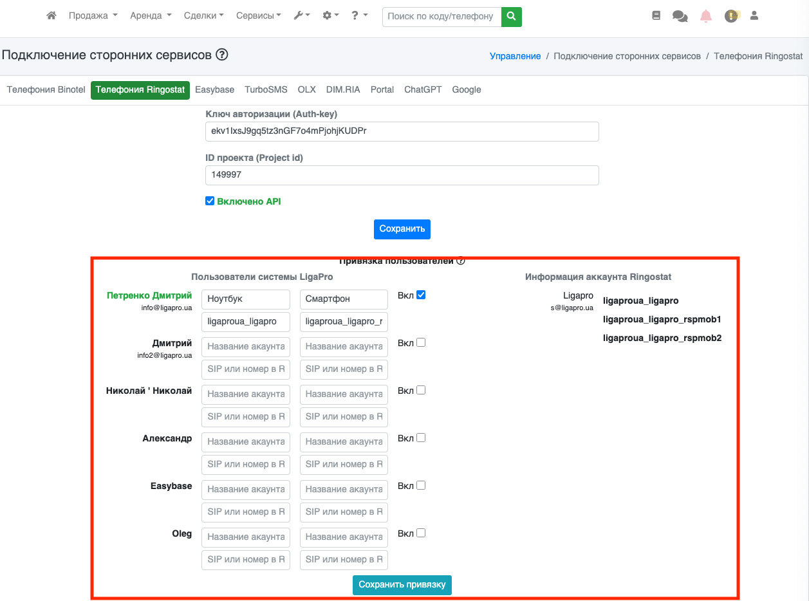809x601 pixels.
Task: Toggle the Включено API checkbox
Action: (x=210, y=201)
